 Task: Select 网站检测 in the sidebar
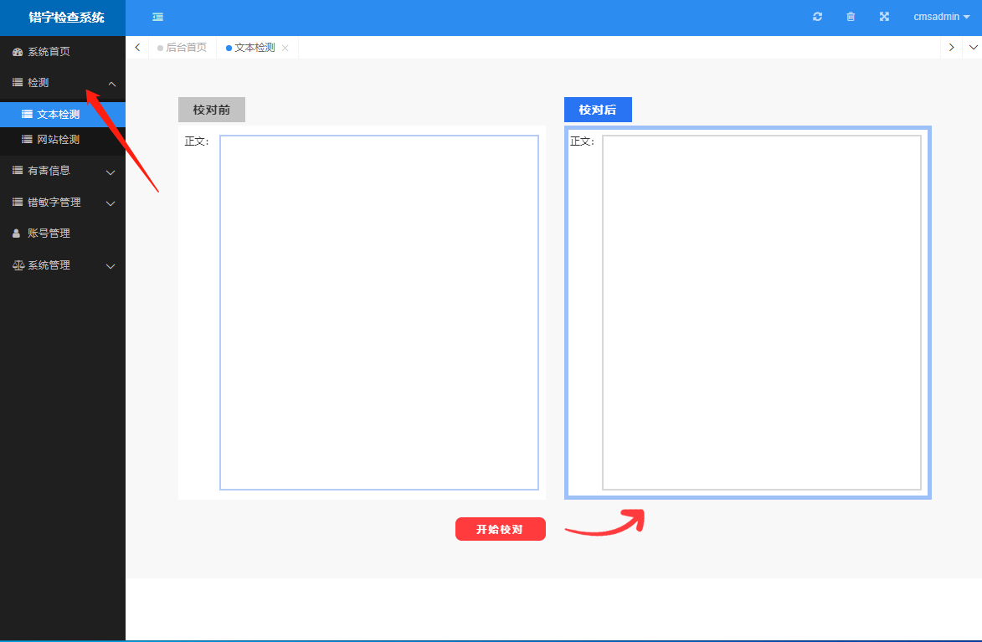pos(58,140)
